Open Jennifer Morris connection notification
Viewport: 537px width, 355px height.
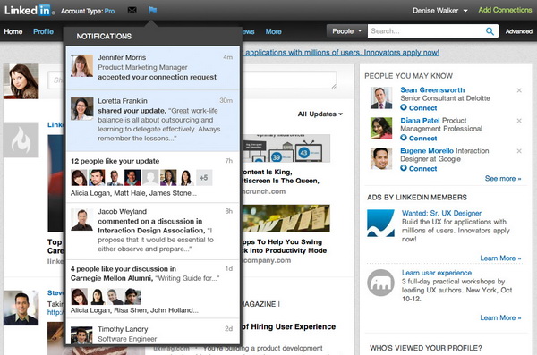pyautogui.click(x=153, y=68)
